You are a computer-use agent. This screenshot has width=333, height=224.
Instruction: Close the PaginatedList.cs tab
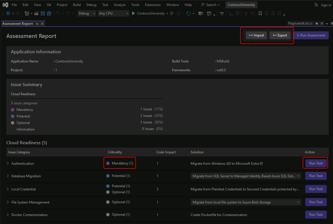[x=322, y=23]
